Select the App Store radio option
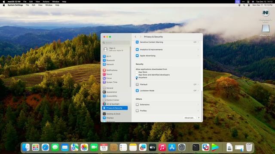275x154 pixels. (x=137, y=72)
